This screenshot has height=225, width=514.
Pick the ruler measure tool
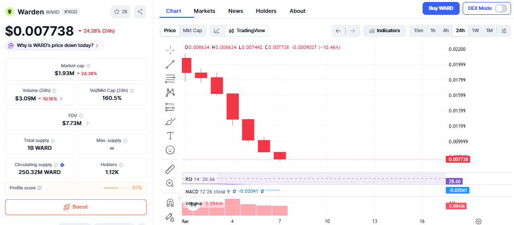pos(170,169)
